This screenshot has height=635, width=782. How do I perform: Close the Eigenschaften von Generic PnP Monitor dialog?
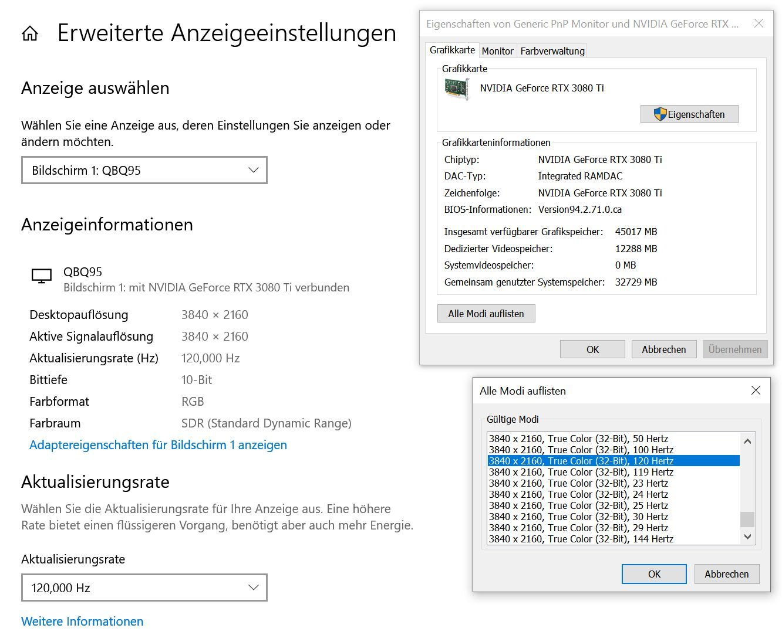point(759,23)
